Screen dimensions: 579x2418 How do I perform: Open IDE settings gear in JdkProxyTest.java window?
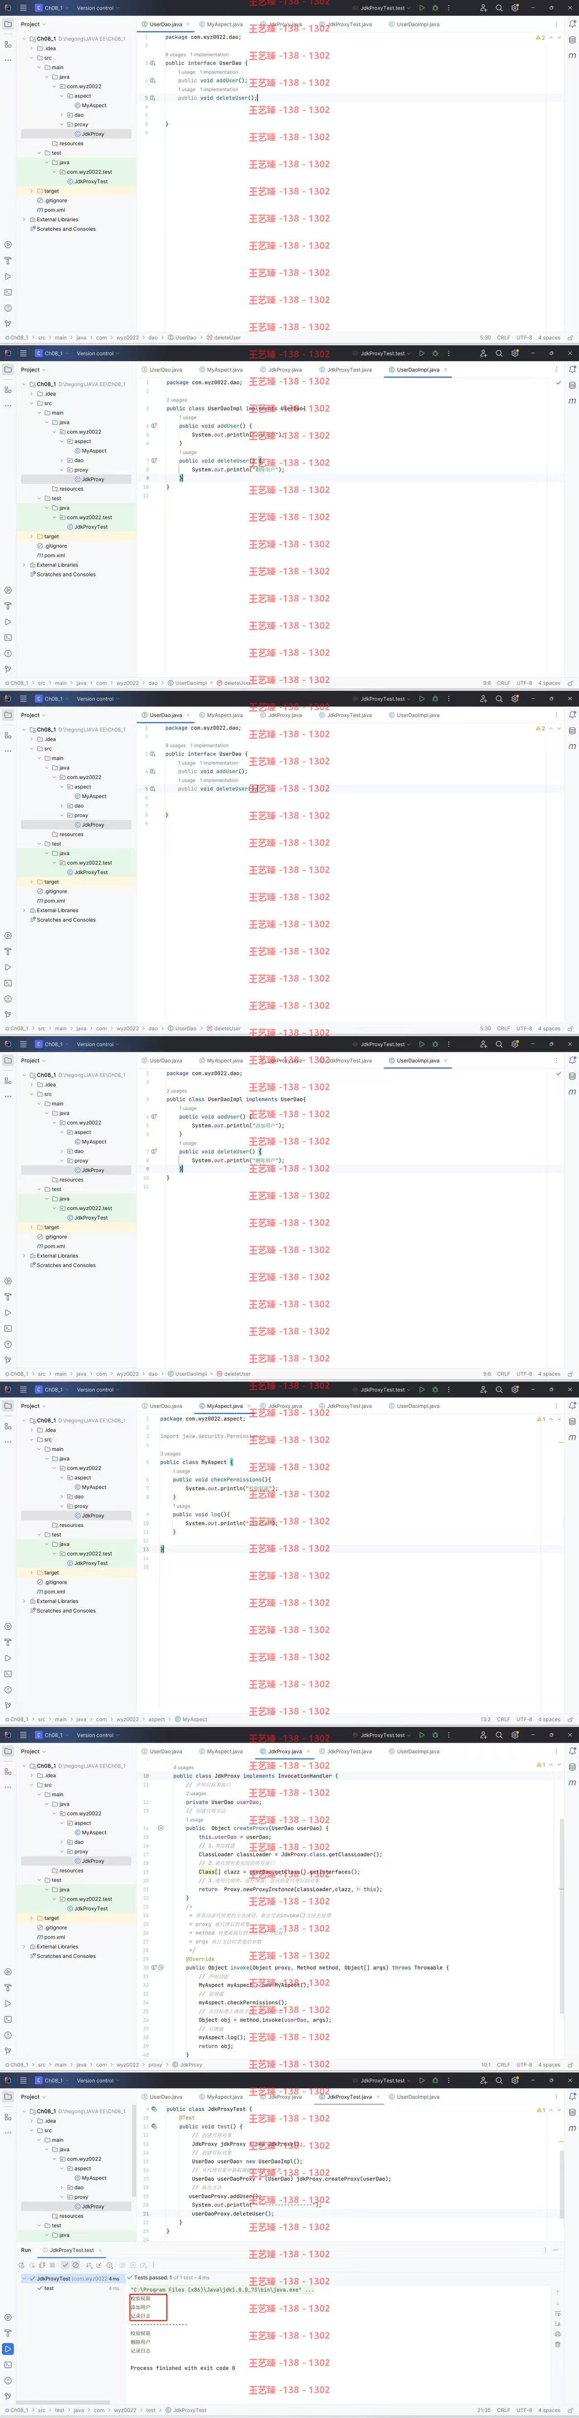[514, 2080]
